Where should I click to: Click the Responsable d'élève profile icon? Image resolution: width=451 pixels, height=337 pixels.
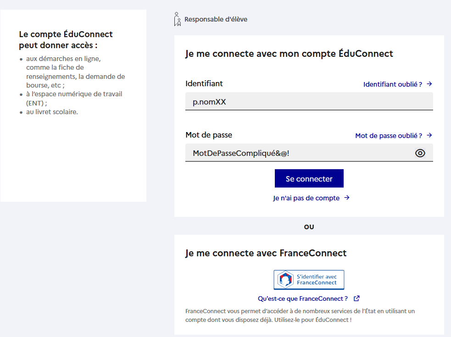coord(177,19)
